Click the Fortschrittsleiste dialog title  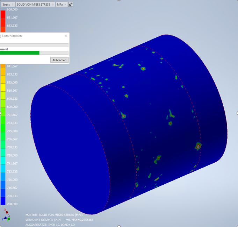11,36
